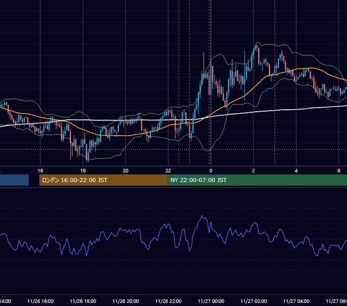Click hour label 20 under price chart

click(126, 171)
